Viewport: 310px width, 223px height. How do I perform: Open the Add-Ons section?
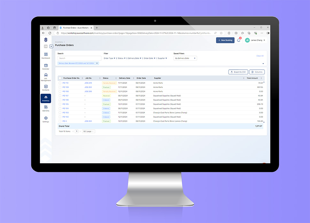(46, 108)
